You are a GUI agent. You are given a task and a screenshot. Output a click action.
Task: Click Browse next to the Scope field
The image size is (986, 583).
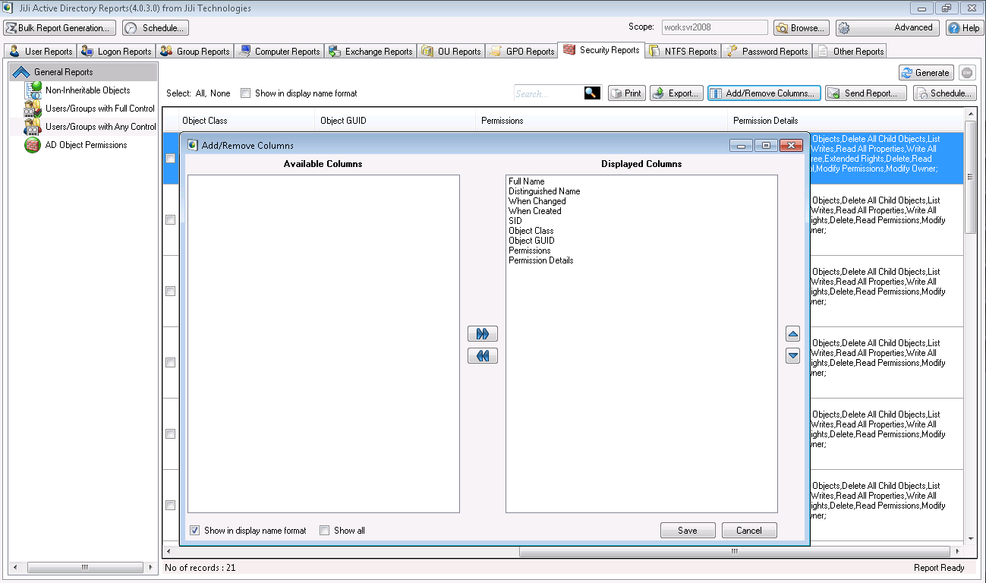point(802,28)
